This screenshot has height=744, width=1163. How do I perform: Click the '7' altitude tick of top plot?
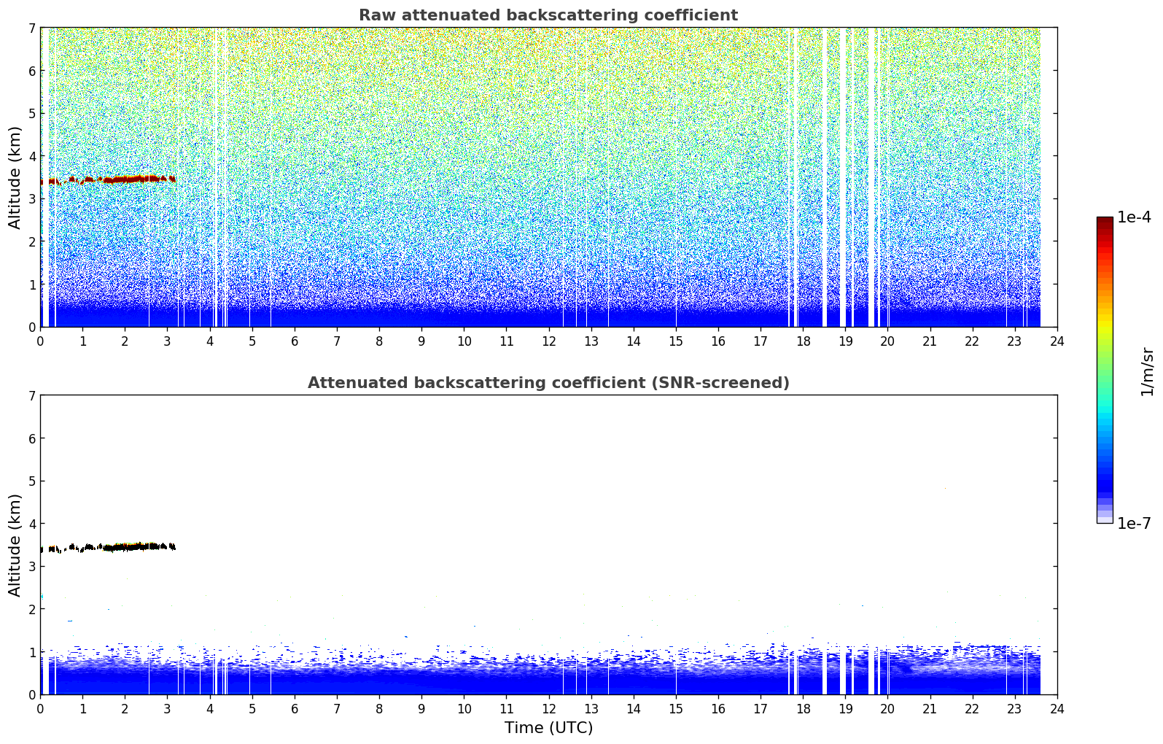coord(32,28)
